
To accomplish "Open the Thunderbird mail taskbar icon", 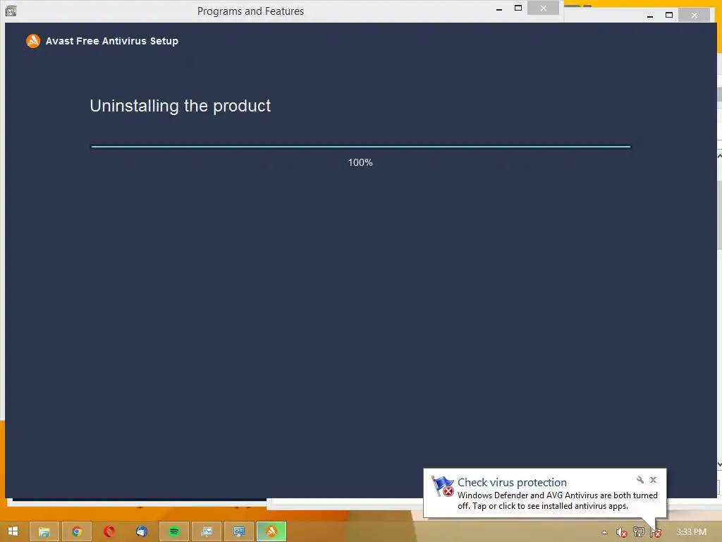I will pyautogui.click(x=141, y=532).
